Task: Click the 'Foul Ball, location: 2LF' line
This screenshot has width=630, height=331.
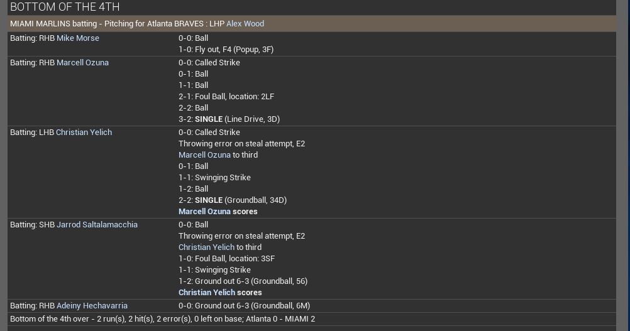Action: click(x=226, y=97)
